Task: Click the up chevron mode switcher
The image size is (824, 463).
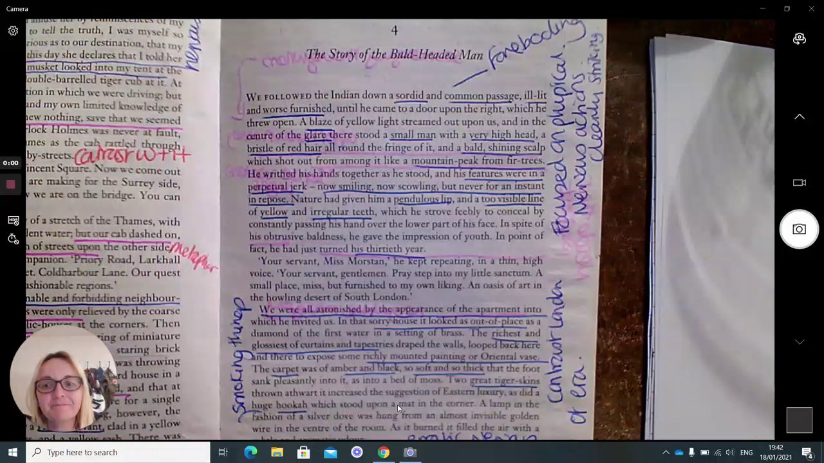Action: (x=799, y=116)
